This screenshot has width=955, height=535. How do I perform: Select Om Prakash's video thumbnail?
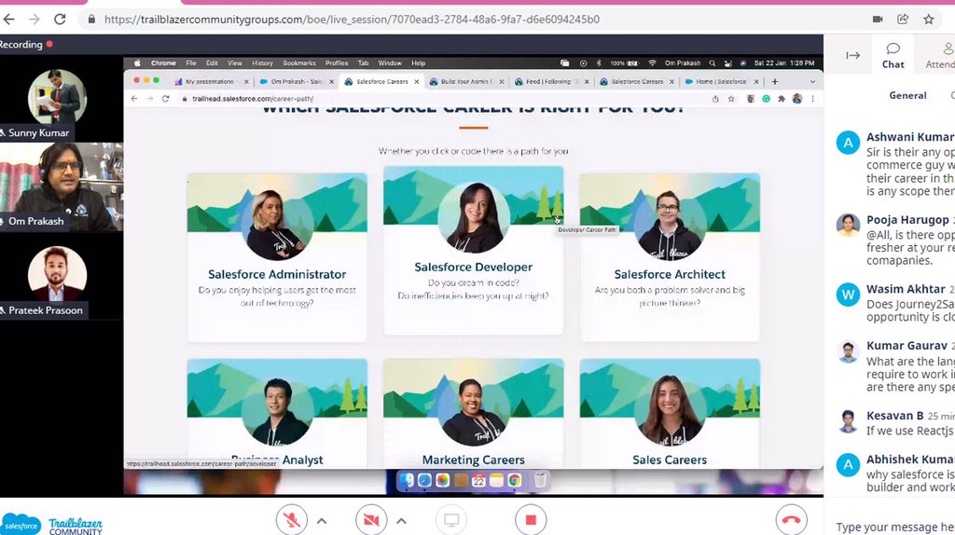coord(61,186)
